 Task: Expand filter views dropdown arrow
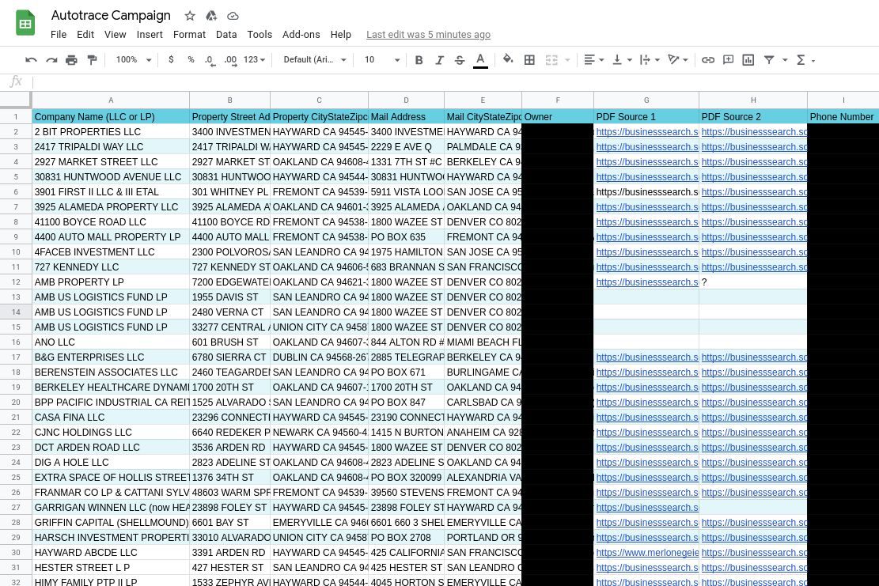click(785, 60)
